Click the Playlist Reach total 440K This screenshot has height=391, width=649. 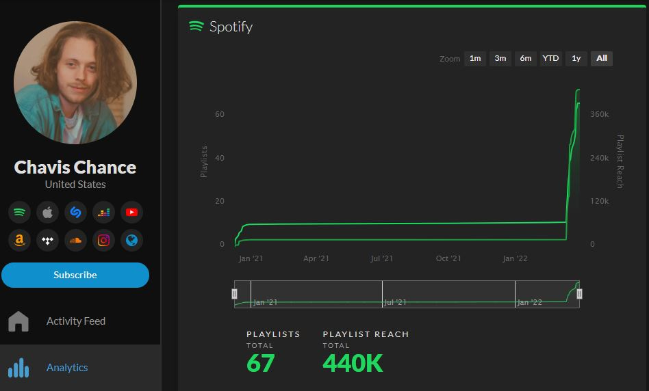353,364
